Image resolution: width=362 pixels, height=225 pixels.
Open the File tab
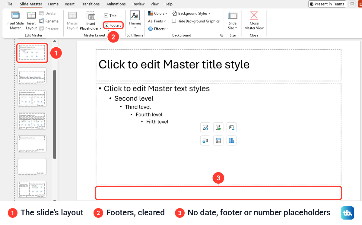click(x=9, y=4)
